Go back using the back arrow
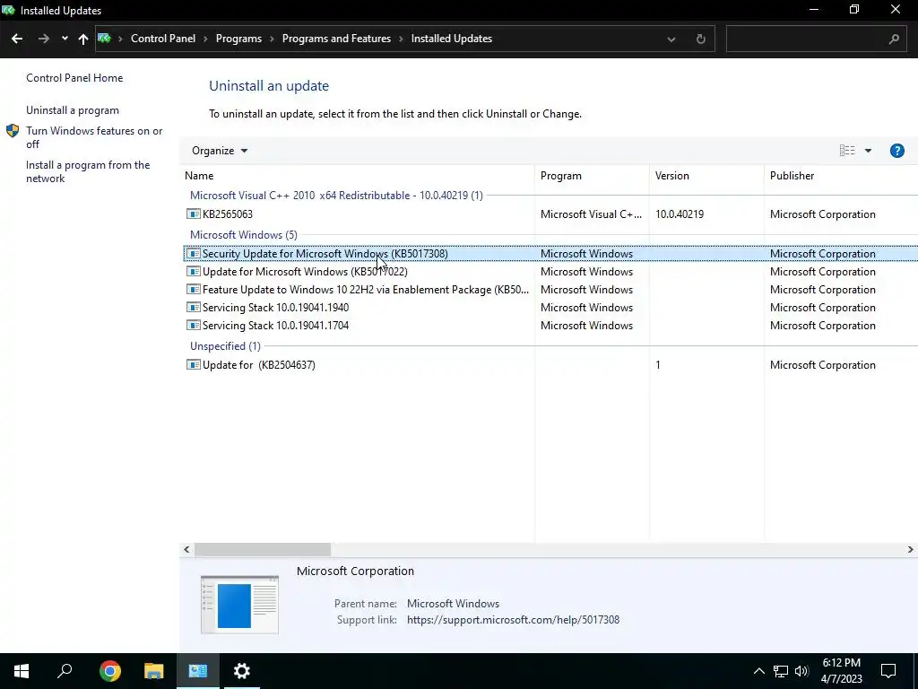 pyautogui.click(x=17, y=39)
